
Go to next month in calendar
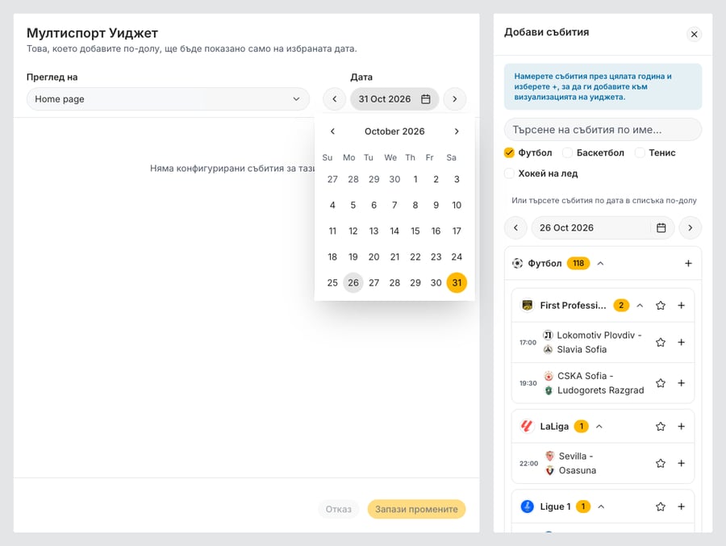coord(457,131)
